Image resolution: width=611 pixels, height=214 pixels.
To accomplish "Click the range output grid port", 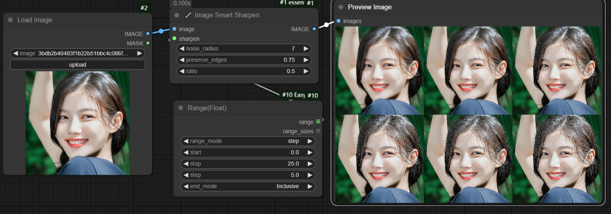I will pos(318,122).
